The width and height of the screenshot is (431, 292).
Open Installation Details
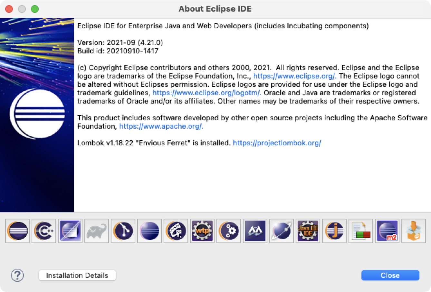point(77,275)
